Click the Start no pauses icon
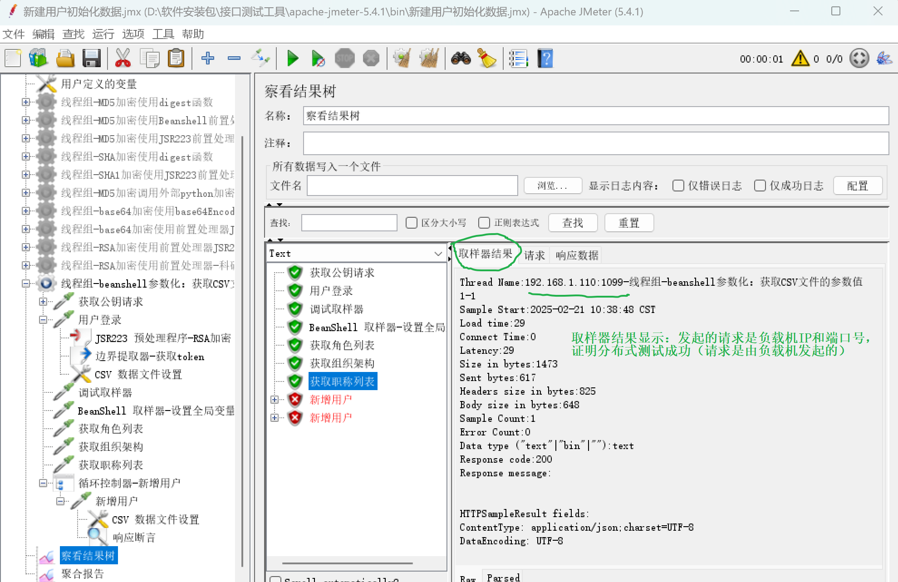The image size is (898, 582). [318, 59]
